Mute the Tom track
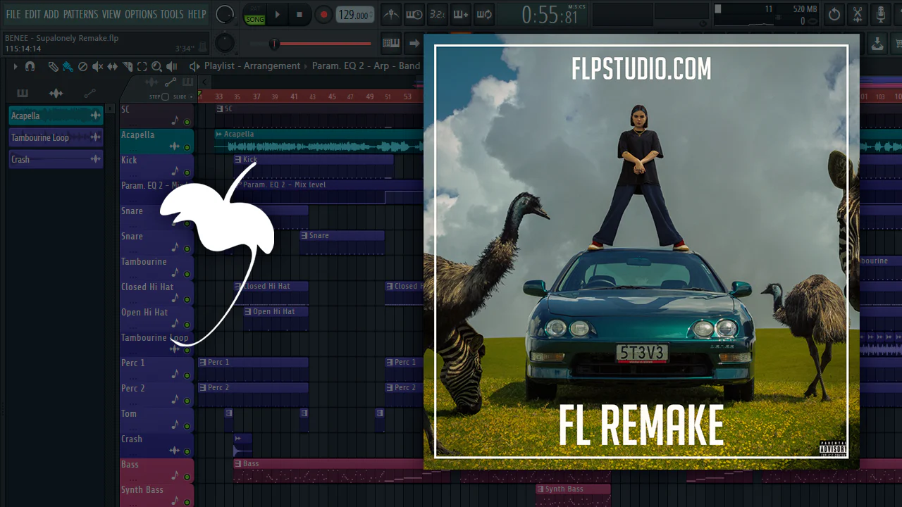The width and height of the screenshot is (902, 507). (187, 426)
